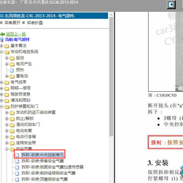Click the folder icon of 锁止/解锁
Image resolution: width=183 pixels, height=183 pixels.
point(12,119)
